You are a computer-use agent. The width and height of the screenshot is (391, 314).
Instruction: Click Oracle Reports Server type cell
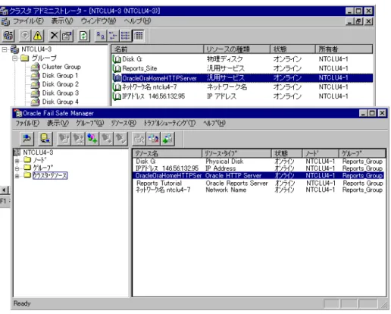[x=236, y=183]
